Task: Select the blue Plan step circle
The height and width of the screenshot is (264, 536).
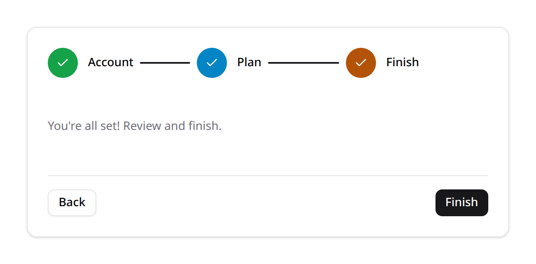Action: pos(212,63)
